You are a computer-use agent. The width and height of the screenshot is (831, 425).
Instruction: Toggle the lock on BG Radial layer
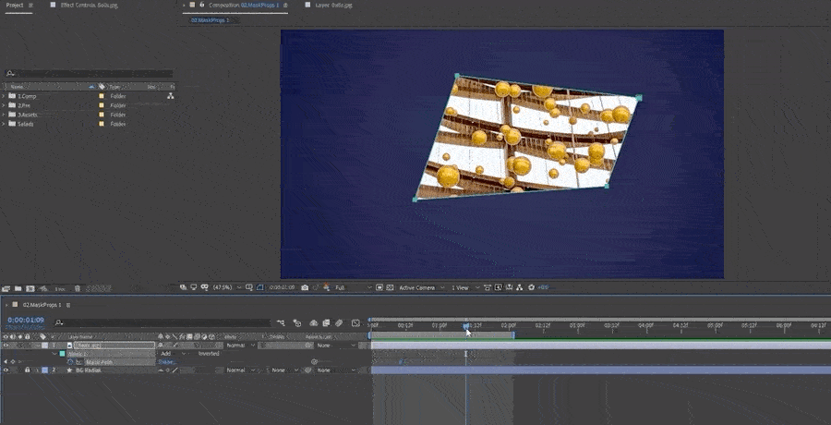pyautogui.click(x=26, y=370)
